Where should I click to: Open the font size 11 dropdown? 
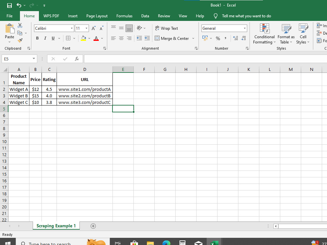pos(86,28)
